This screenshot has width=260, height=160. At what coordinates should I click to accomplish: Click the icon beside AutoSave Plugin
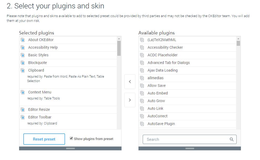142,124
